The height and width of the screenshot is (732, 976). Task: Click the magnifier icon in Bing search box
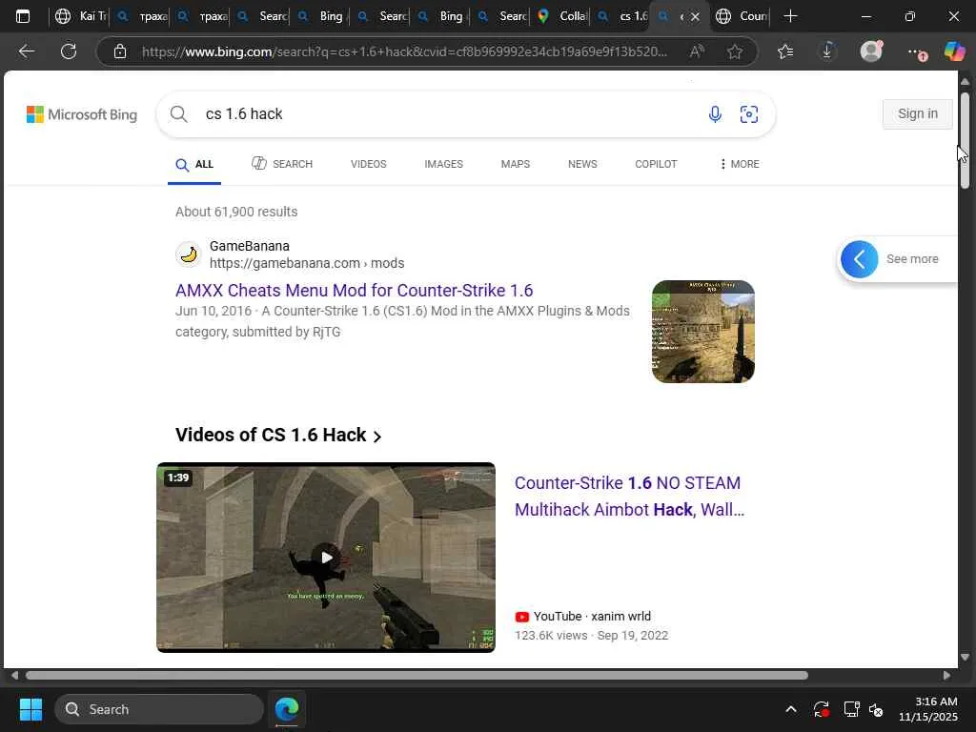178,114
